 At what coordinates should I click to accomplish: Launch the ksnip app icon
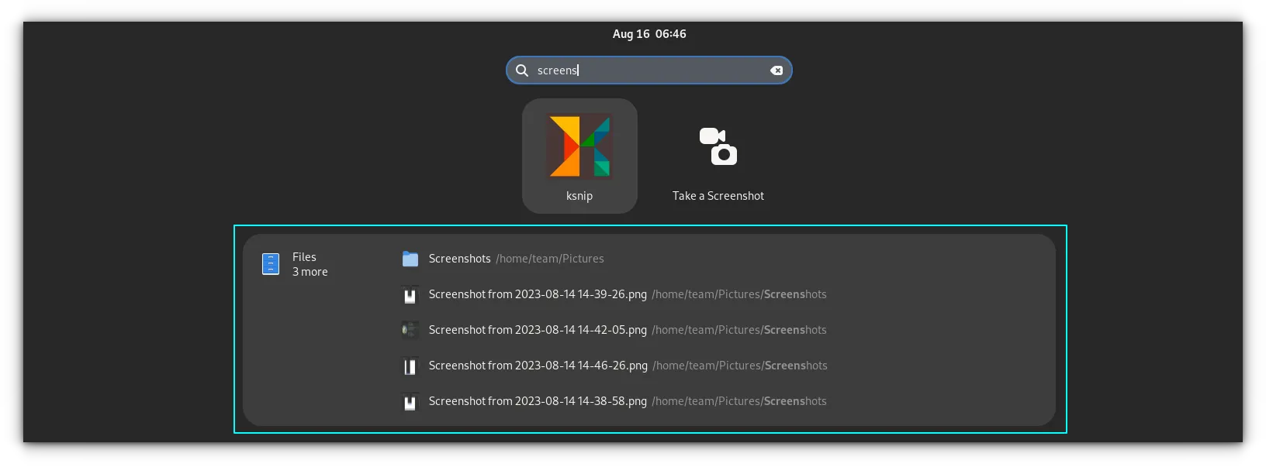579,146
